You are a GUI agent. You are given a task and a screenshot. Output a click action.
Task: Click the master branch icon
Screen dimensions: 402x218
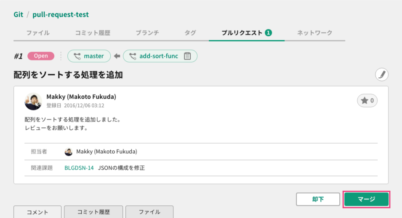click(77, 56)
